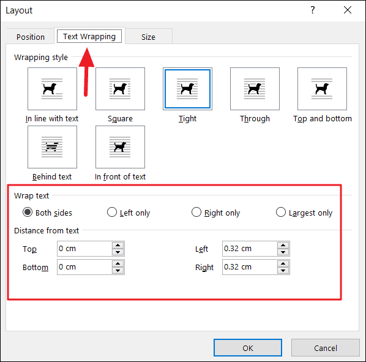Confirm the layout with OK
Image resolution: width=366 pixels, height=362 pixels.
248,348
